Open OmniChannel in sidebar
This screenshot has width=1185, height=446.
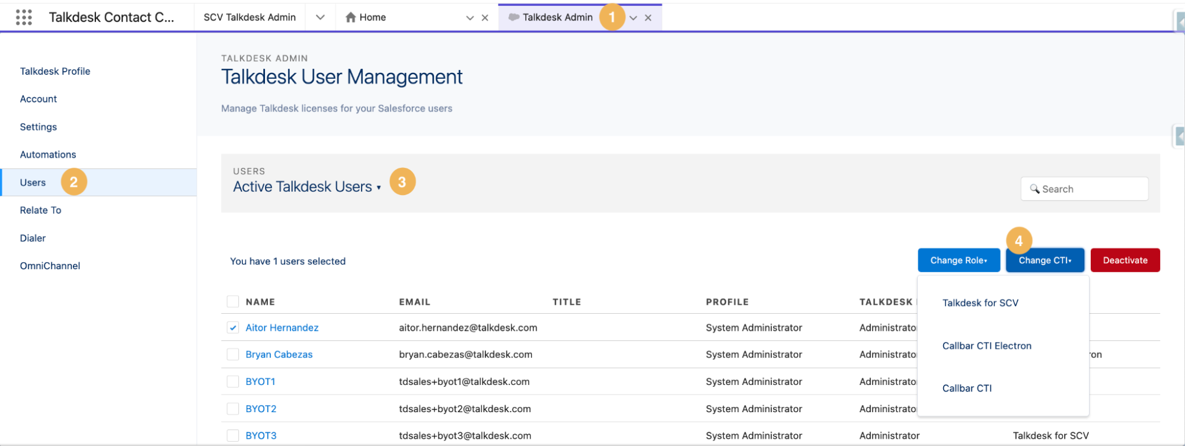[50, 266]
